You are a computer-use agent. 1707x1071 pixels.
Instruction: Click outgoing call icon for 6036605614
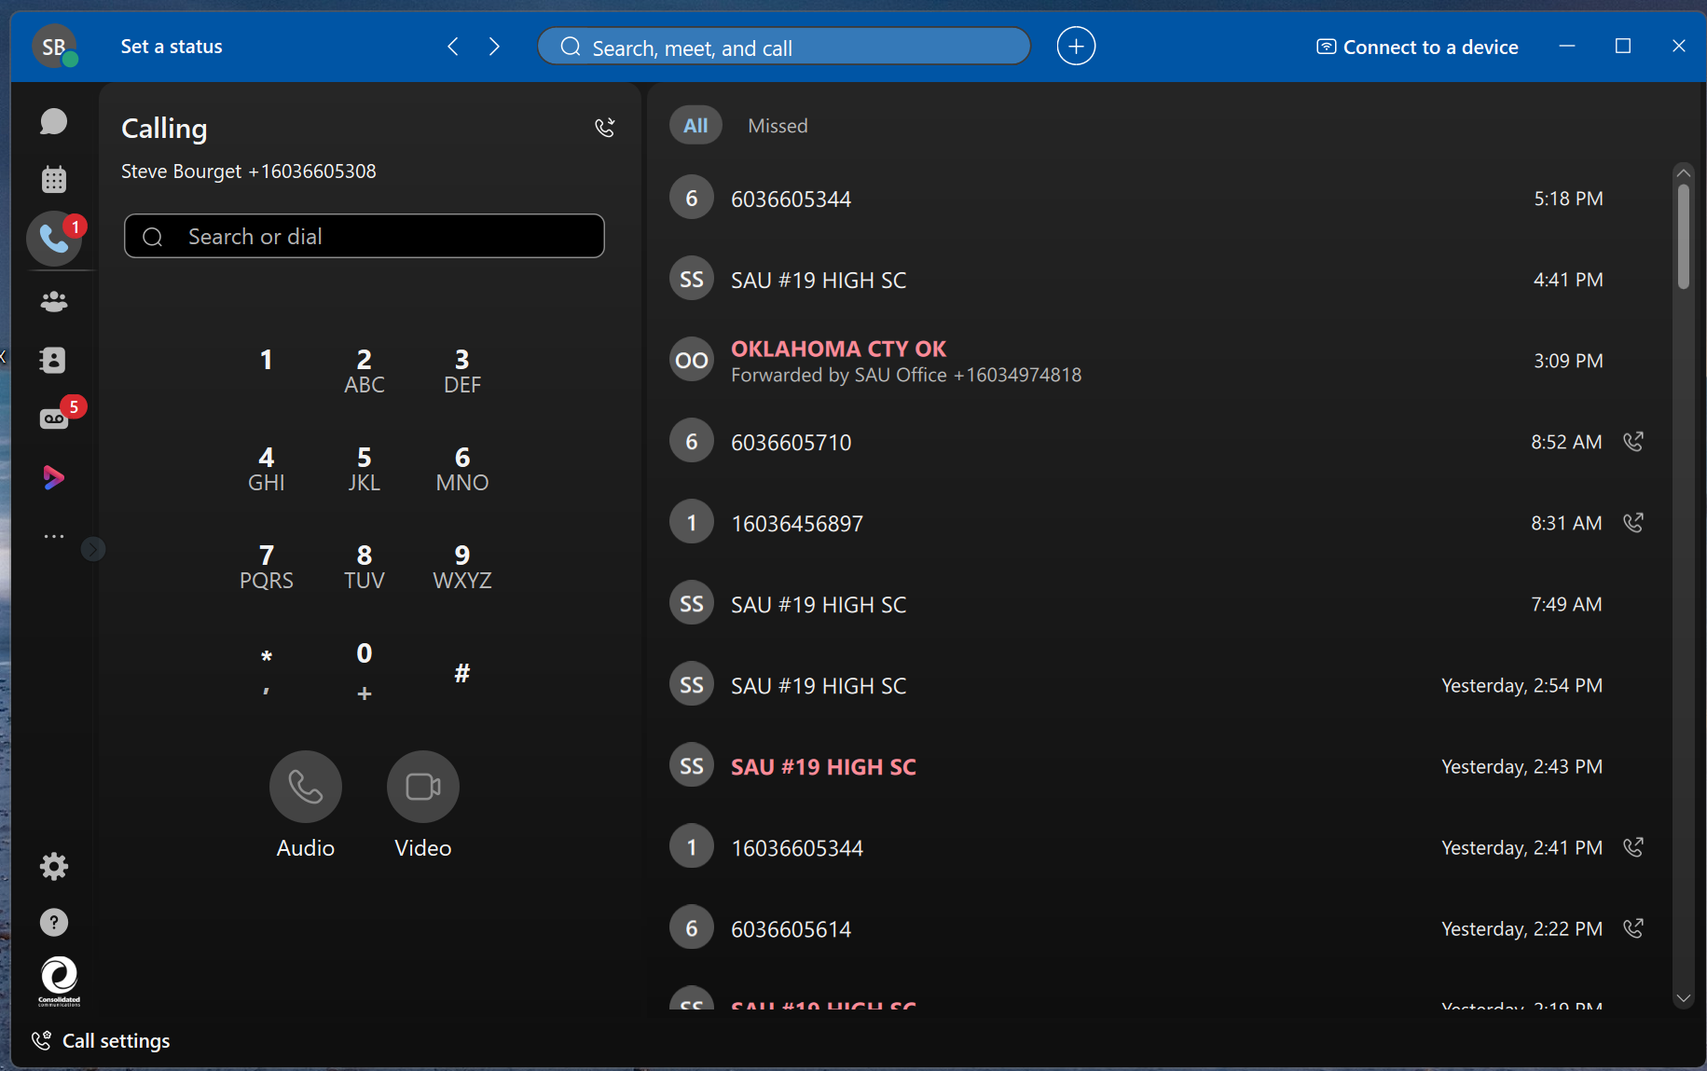point(1633,927)
